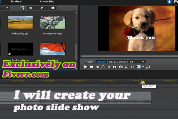This screenshot has height=119, width=178.
Task: Step to the next frame
Action: point(109,67)
